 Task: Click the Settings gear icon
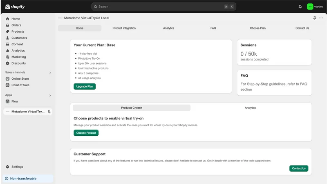7,167
